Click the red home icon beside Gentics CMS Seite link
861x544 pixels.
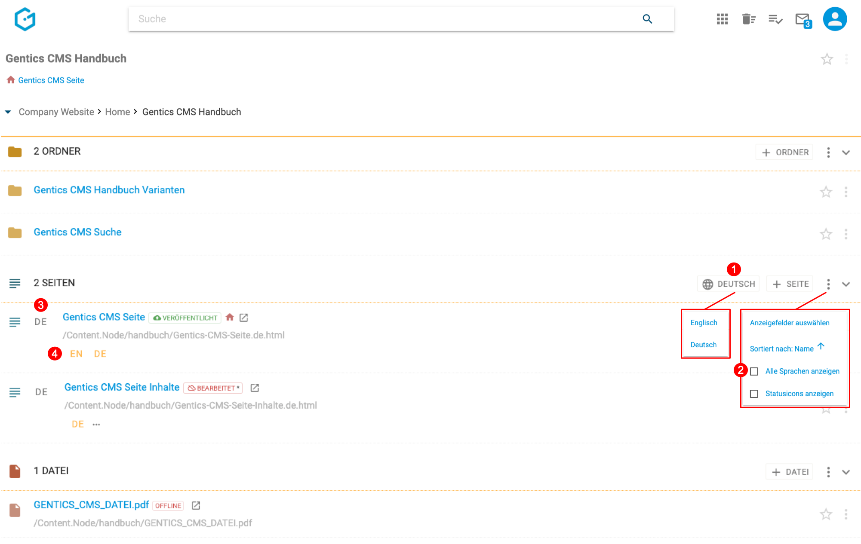(11, 80)
